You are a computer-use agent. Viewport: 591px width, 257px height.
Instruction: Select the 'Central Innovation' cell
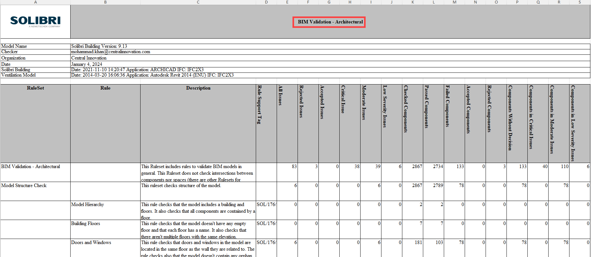click(x=330, y=58)
